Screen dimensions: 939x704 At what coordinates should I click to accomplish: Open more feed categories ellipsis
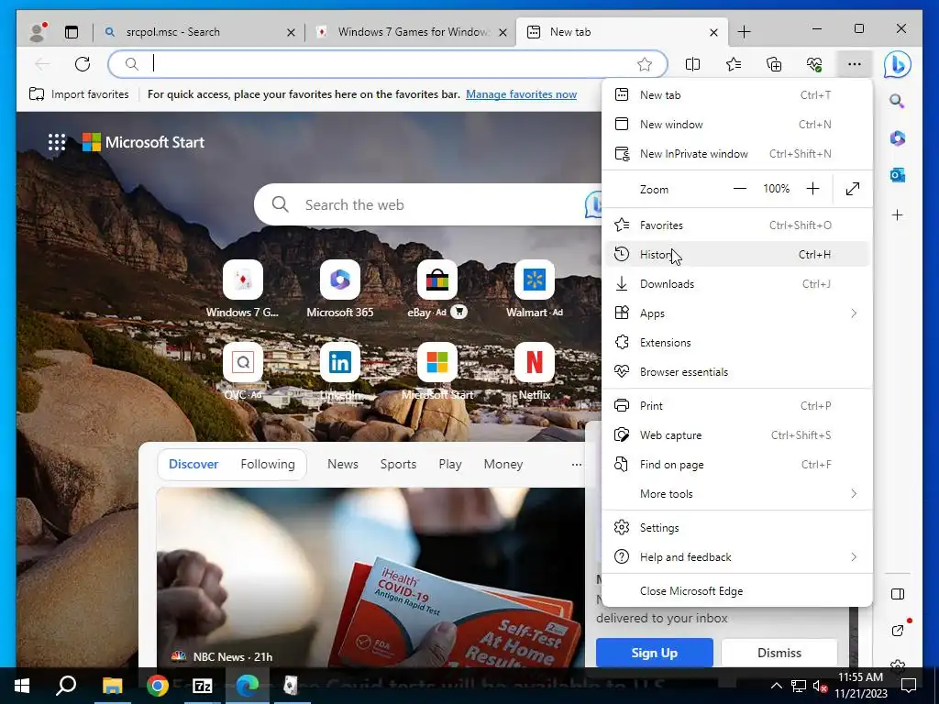[576, 465]
